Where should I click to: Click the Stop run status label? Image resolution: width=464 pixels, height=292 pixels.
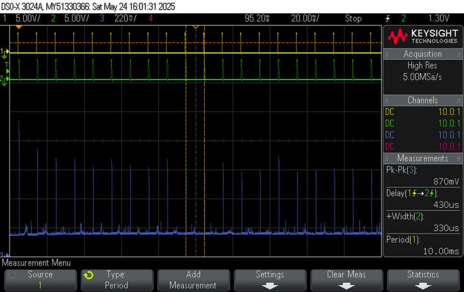[353, 19]
